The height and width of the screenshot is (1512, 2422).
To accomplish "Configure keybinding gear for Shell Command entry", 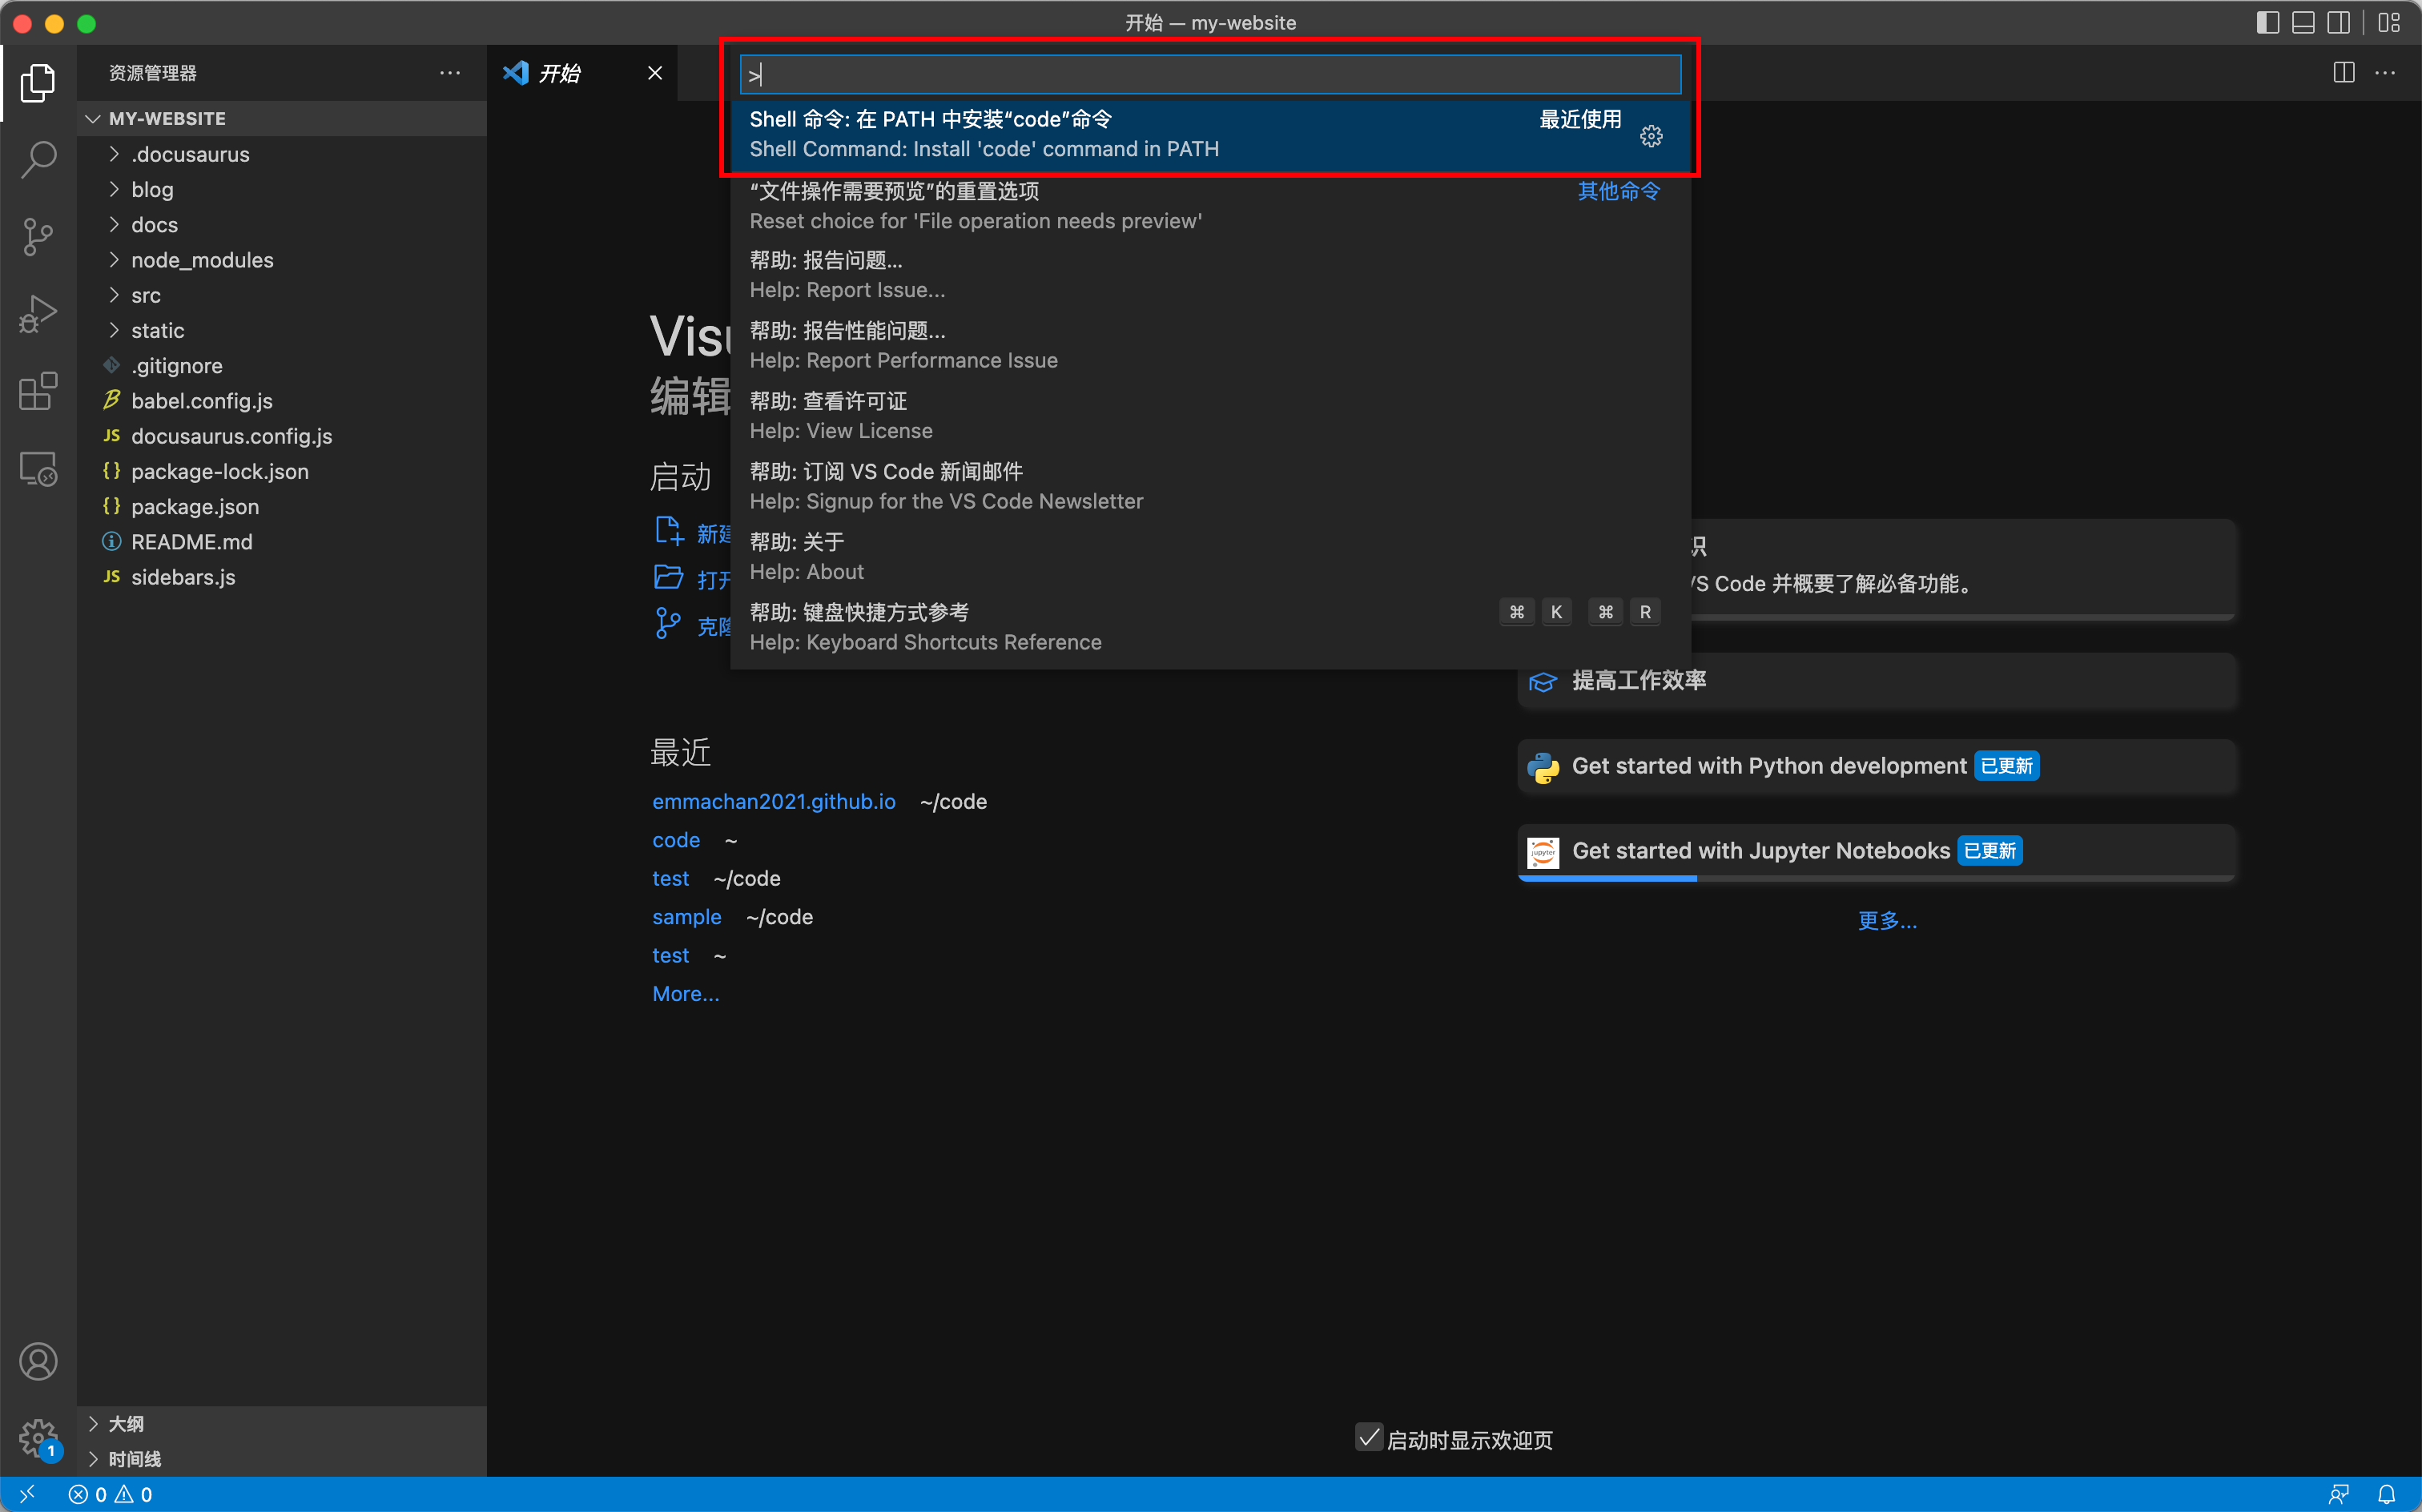I will pos(1651,135).
